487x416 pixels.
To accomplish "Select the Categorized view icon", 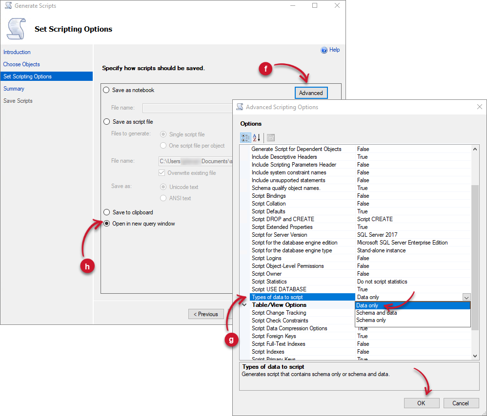I will [x=245, y=138].
